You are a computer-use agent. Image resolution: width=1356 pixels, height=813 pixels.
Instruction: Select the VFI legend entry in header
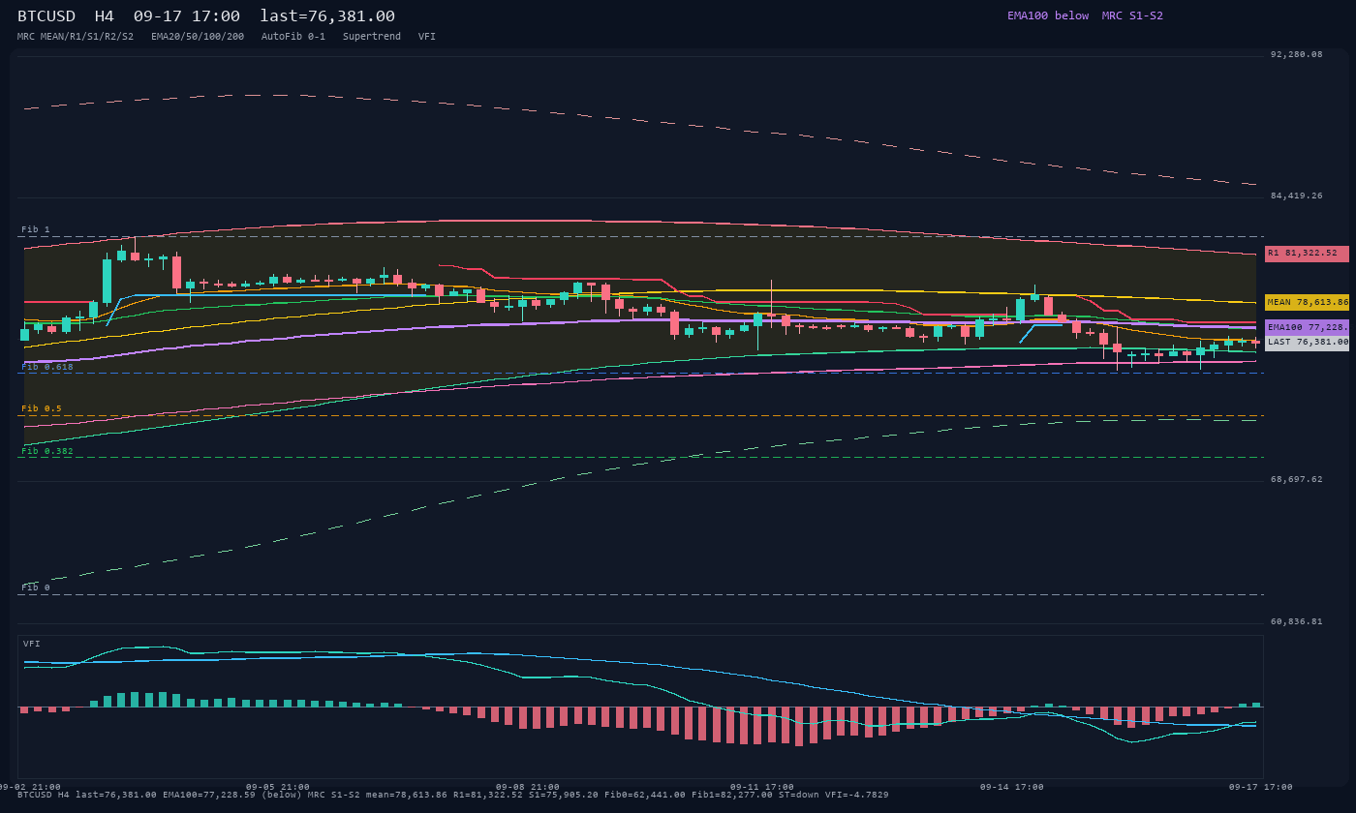tap(427, 37)
